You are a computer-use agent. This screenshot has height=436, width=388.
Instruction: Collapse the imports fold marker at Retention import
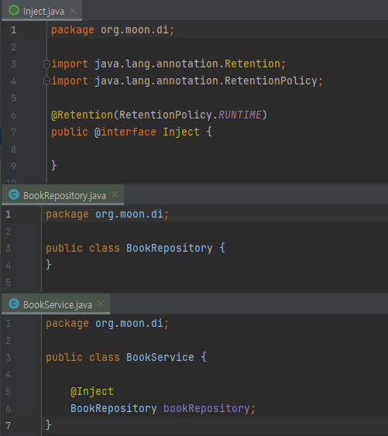point(46,64)
